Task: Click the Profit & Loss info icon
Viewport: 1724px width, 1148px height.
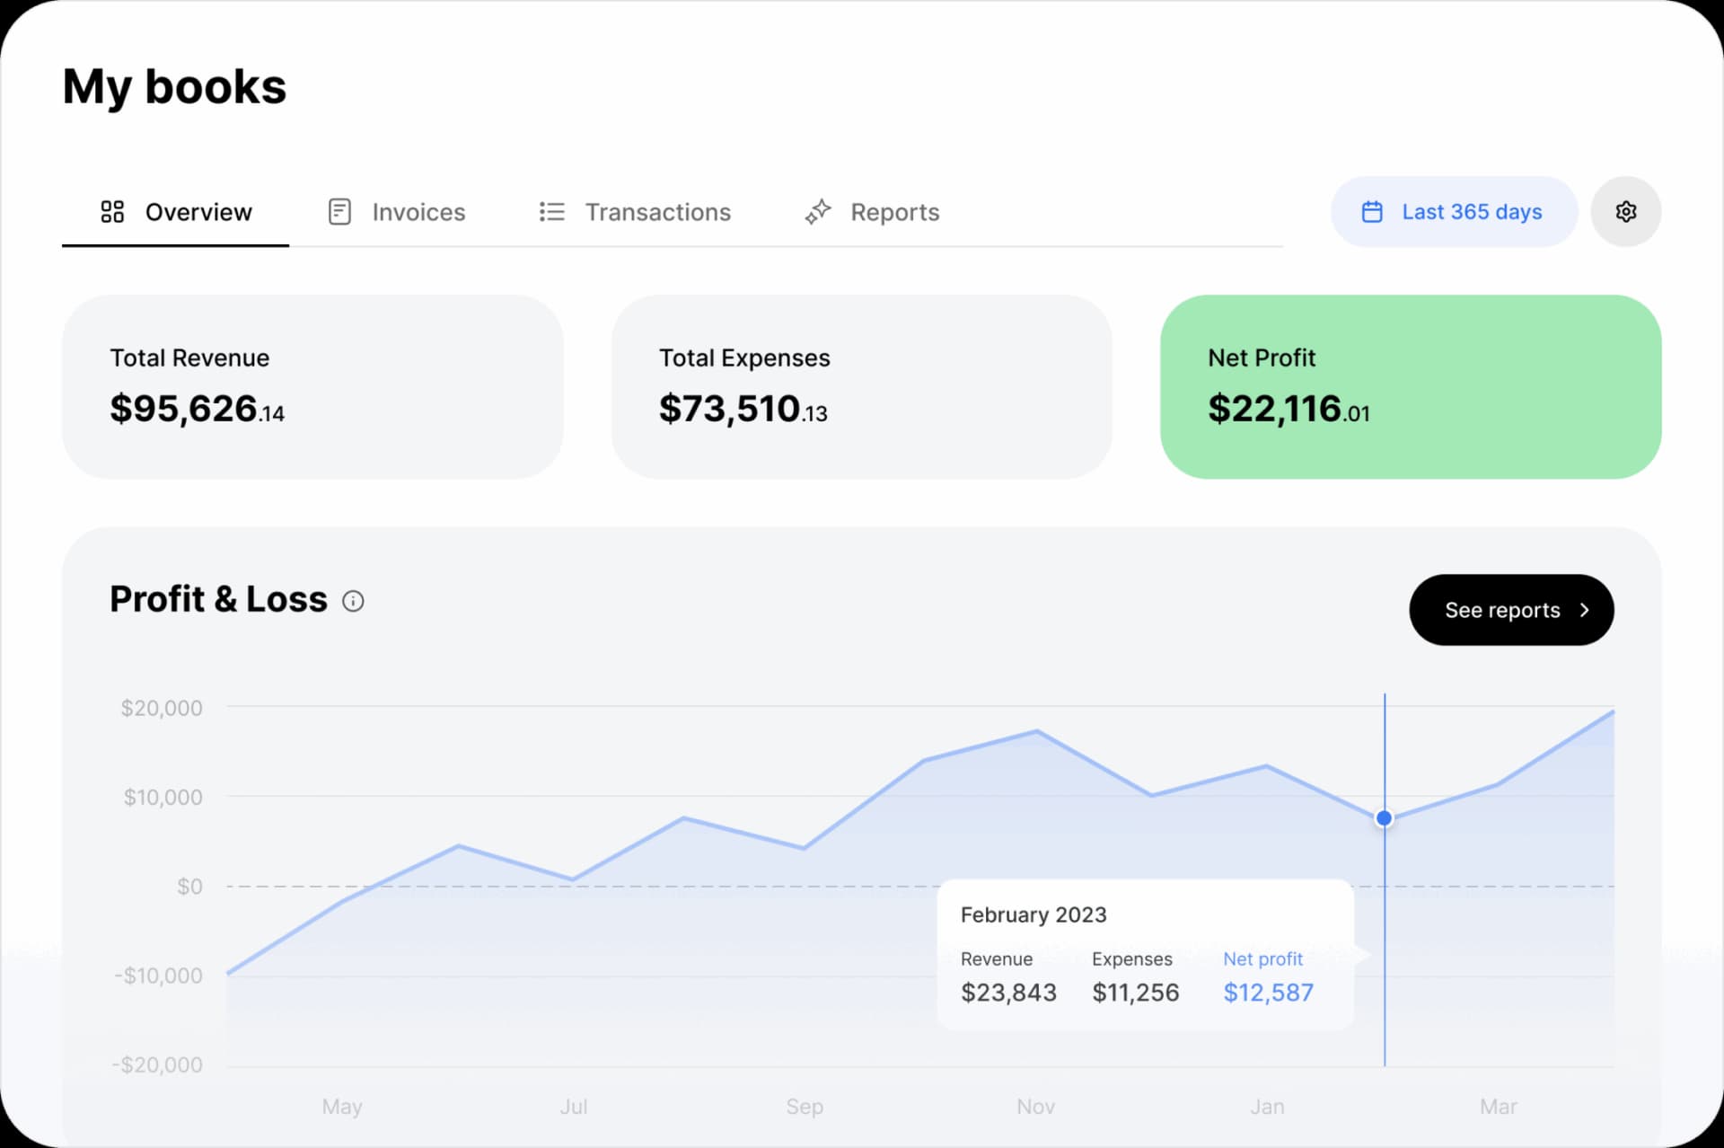Action: pyautogui.click(x=353, y=601)
